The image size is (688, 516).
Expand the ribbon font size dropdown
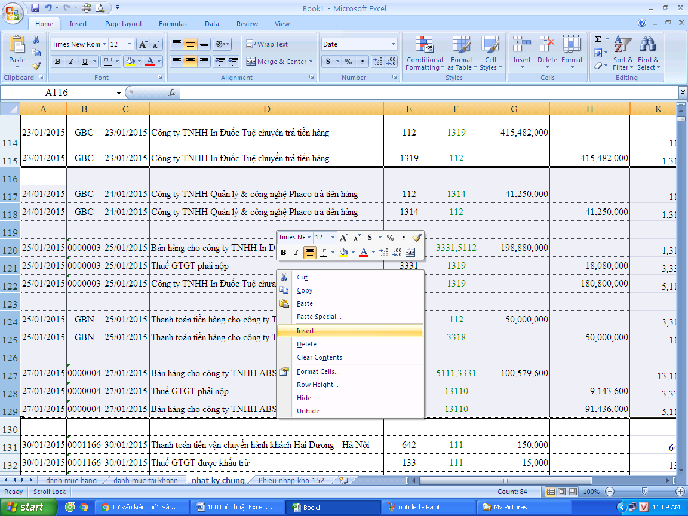[130, 44]
